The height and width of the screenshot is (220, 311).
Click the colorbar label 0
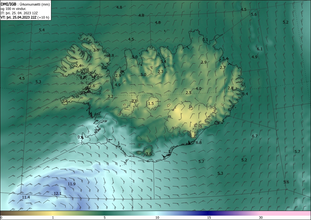click(1, 218)
